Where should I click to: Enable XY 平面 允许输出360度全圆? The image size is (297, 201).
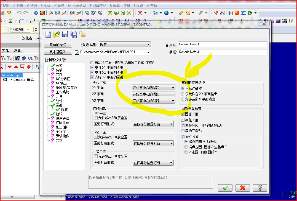pyautogui.click(x=96, y=118)
